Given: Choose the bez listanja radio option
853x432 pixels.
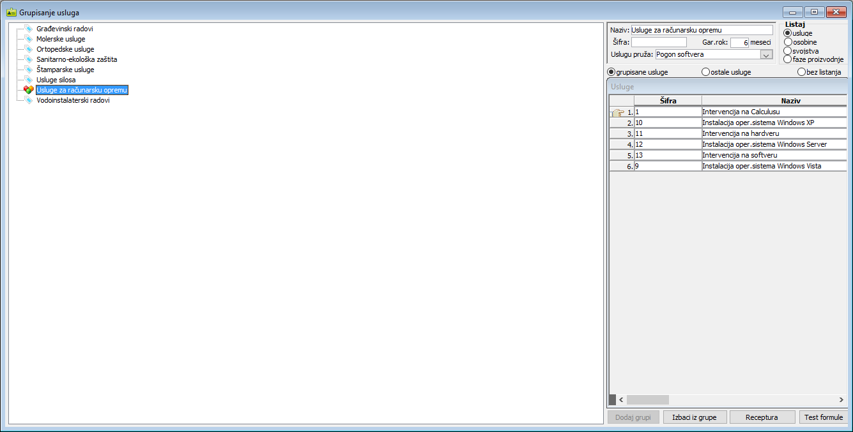Looking at the screenshot, I should (x=801, y=72).
